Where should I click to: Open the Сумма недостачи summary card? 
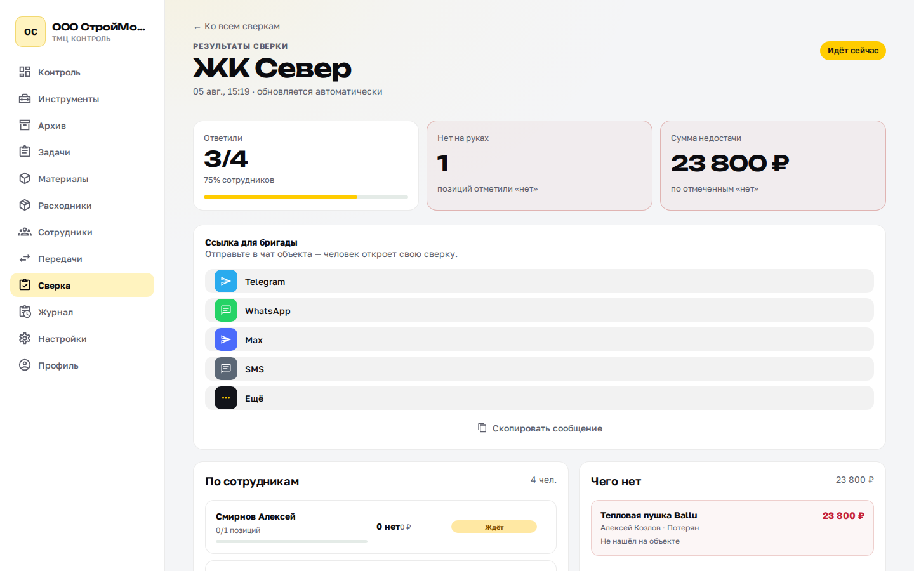[x=773, y=166]
